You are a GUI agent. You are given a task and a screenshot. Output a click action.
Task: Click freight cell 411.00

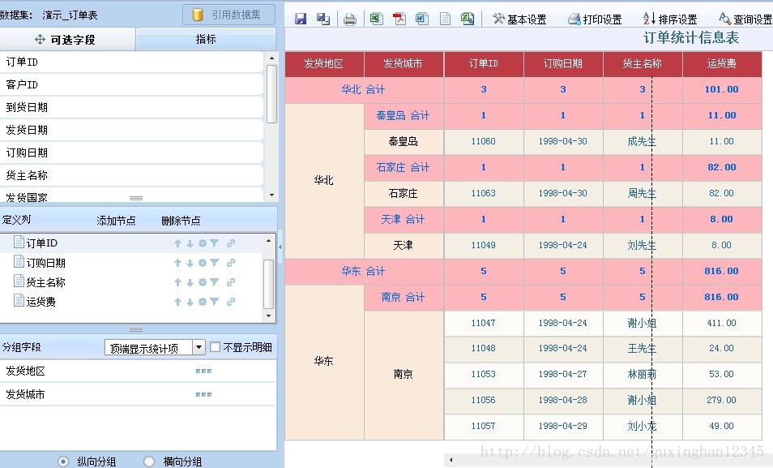coord(722,324)
